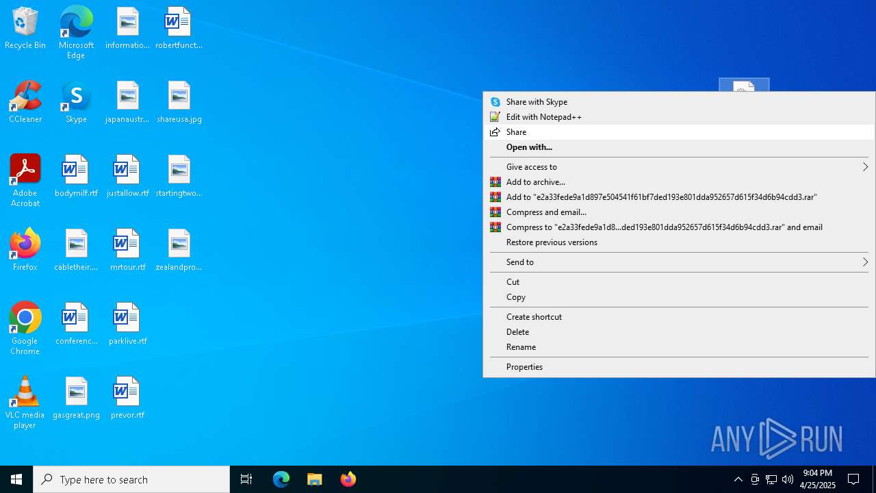This screenshot has width=876, height=493.
Task: Open Properties from the context menu
Action: click(679, 367)
